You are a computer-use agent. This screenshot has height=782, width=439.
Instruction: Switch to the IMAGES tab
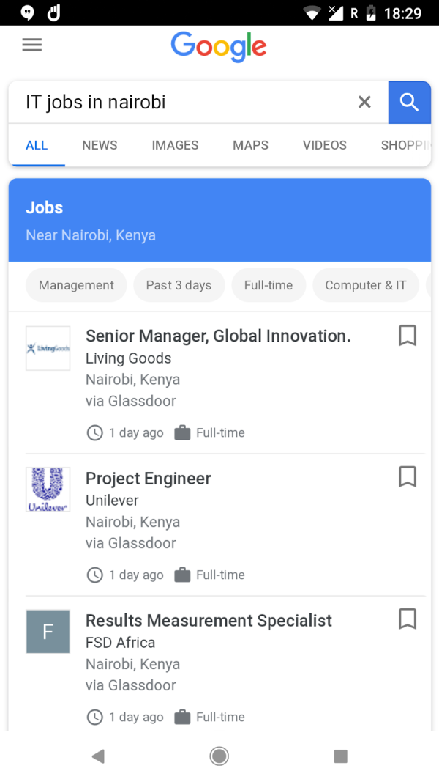(175, 145)
